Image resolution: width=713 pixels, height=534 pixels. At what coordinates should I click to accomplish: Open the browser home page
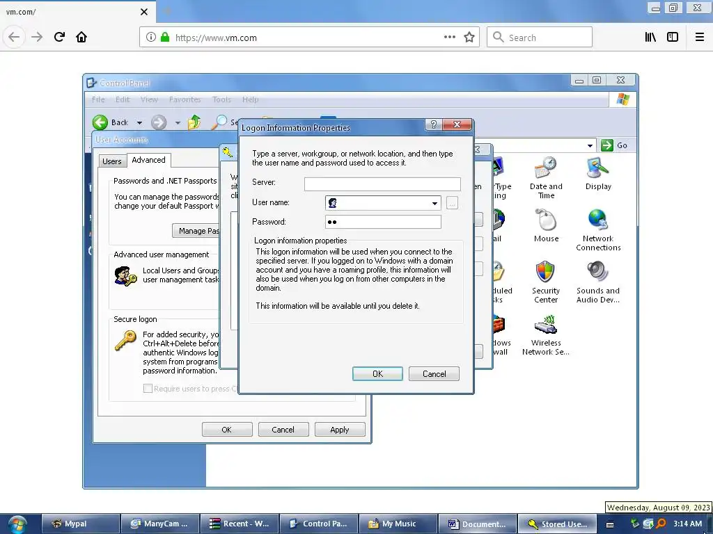click(x=81, y=37)
